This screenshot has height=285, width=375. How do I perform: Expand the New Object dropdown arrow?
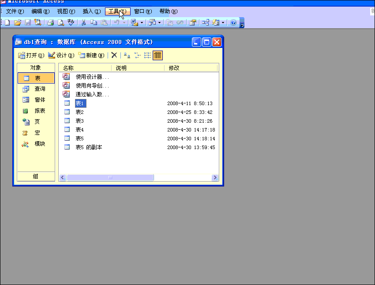point(223,23)
